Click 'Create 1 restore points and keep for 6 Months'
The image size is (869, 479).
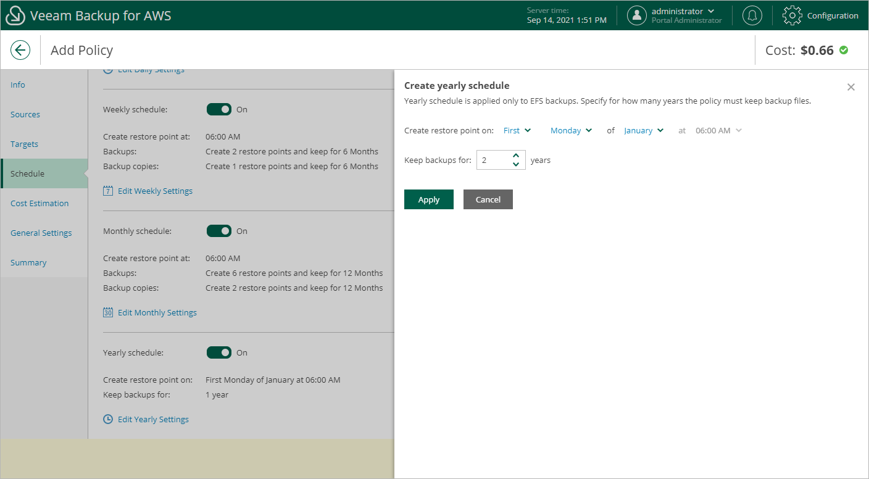click(292, 166)
